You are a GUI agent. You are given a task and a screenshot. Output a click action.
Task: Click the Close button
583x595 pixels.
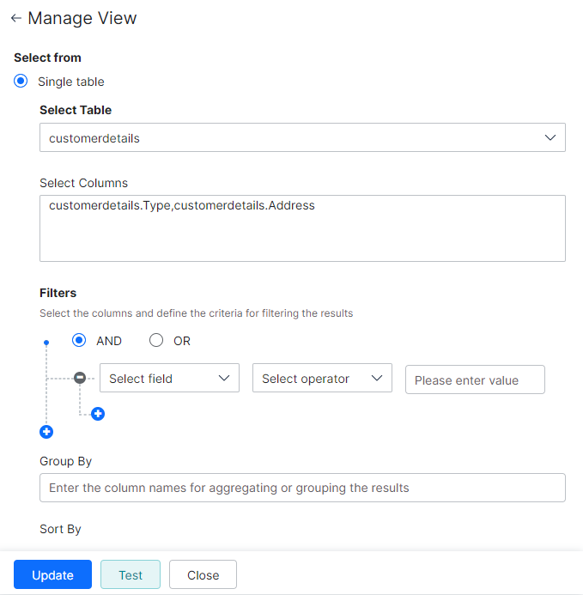pyautogui.click(x=203, y=575)
